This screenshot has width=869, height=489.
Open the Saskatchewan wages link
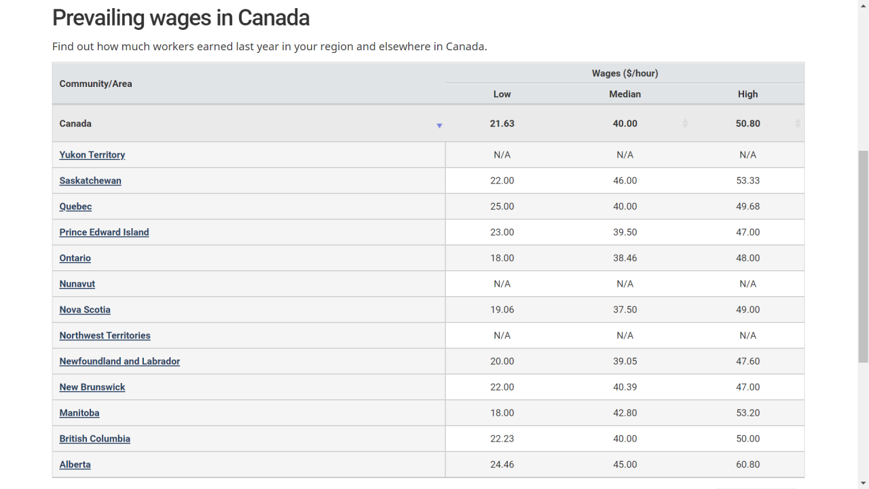coord(90,181)
